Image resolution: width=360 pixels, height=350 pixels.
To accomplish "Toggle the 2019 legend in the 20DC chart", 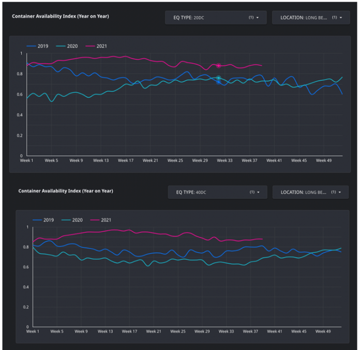I will 37,46.
